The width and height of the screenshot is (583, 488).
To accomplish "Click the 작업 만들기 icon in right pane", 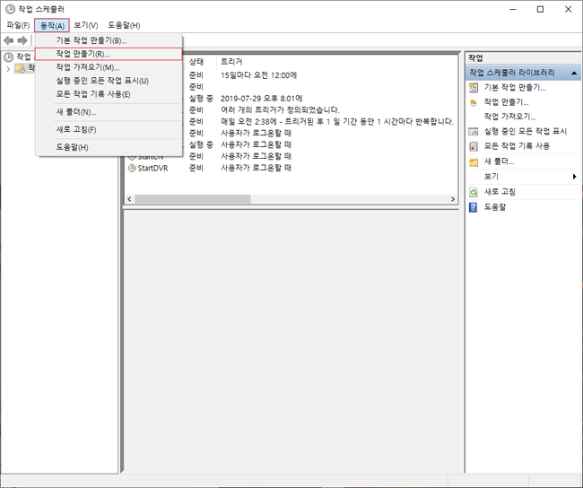I will point(474,102).
